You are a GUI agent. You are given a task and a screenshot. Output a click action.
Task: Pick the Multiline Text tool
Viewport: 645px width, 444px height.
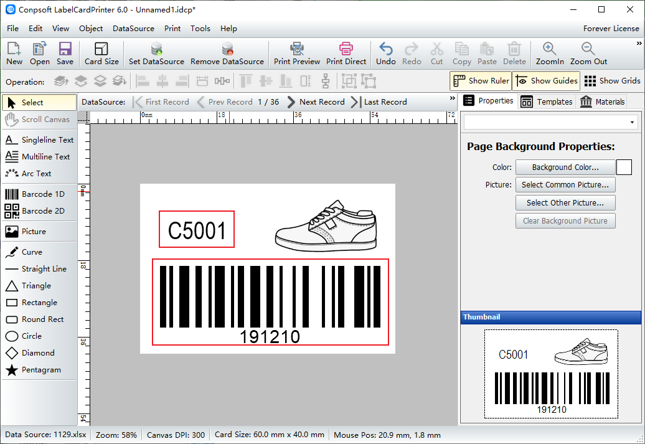[39, 157]
